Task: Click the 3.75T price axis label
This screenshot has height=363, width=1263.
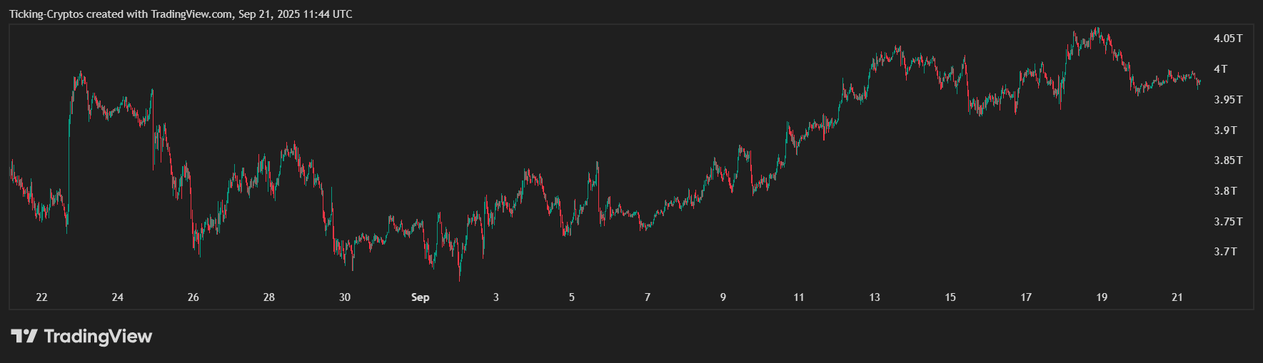Action: click(x=1228, y=222)
